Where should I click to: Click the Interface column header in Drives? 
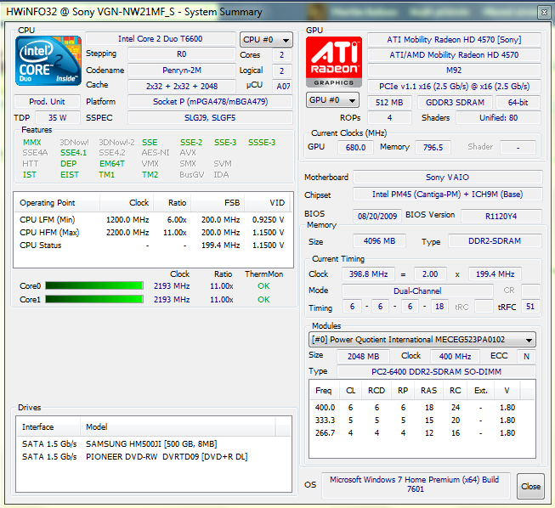38,426
